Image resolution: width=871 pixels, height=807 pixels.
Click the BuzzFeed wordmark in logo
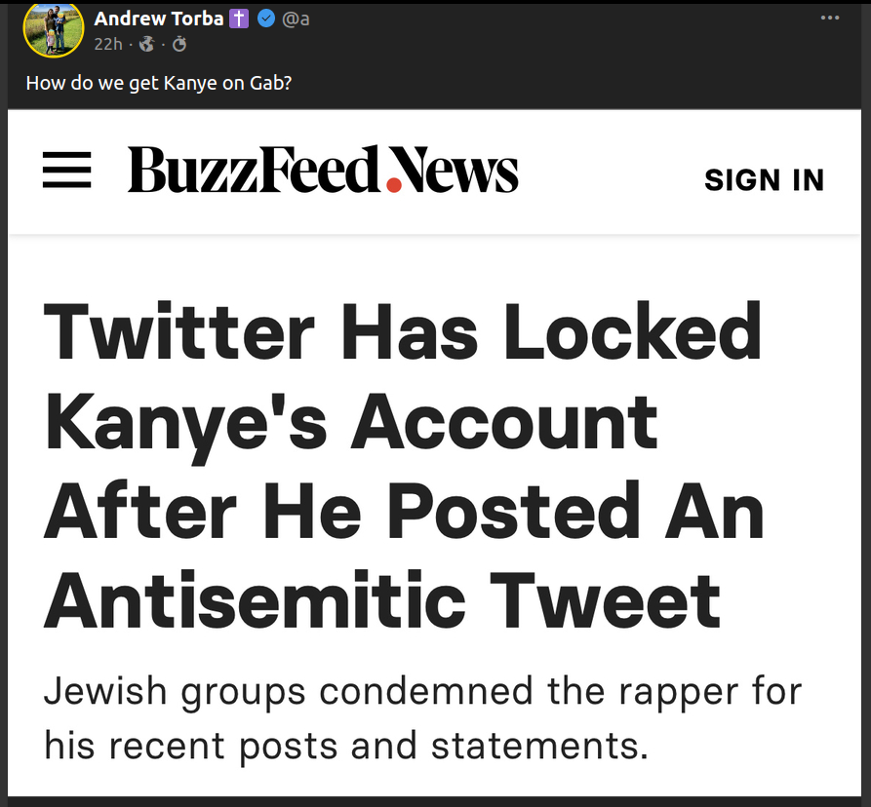253,171
